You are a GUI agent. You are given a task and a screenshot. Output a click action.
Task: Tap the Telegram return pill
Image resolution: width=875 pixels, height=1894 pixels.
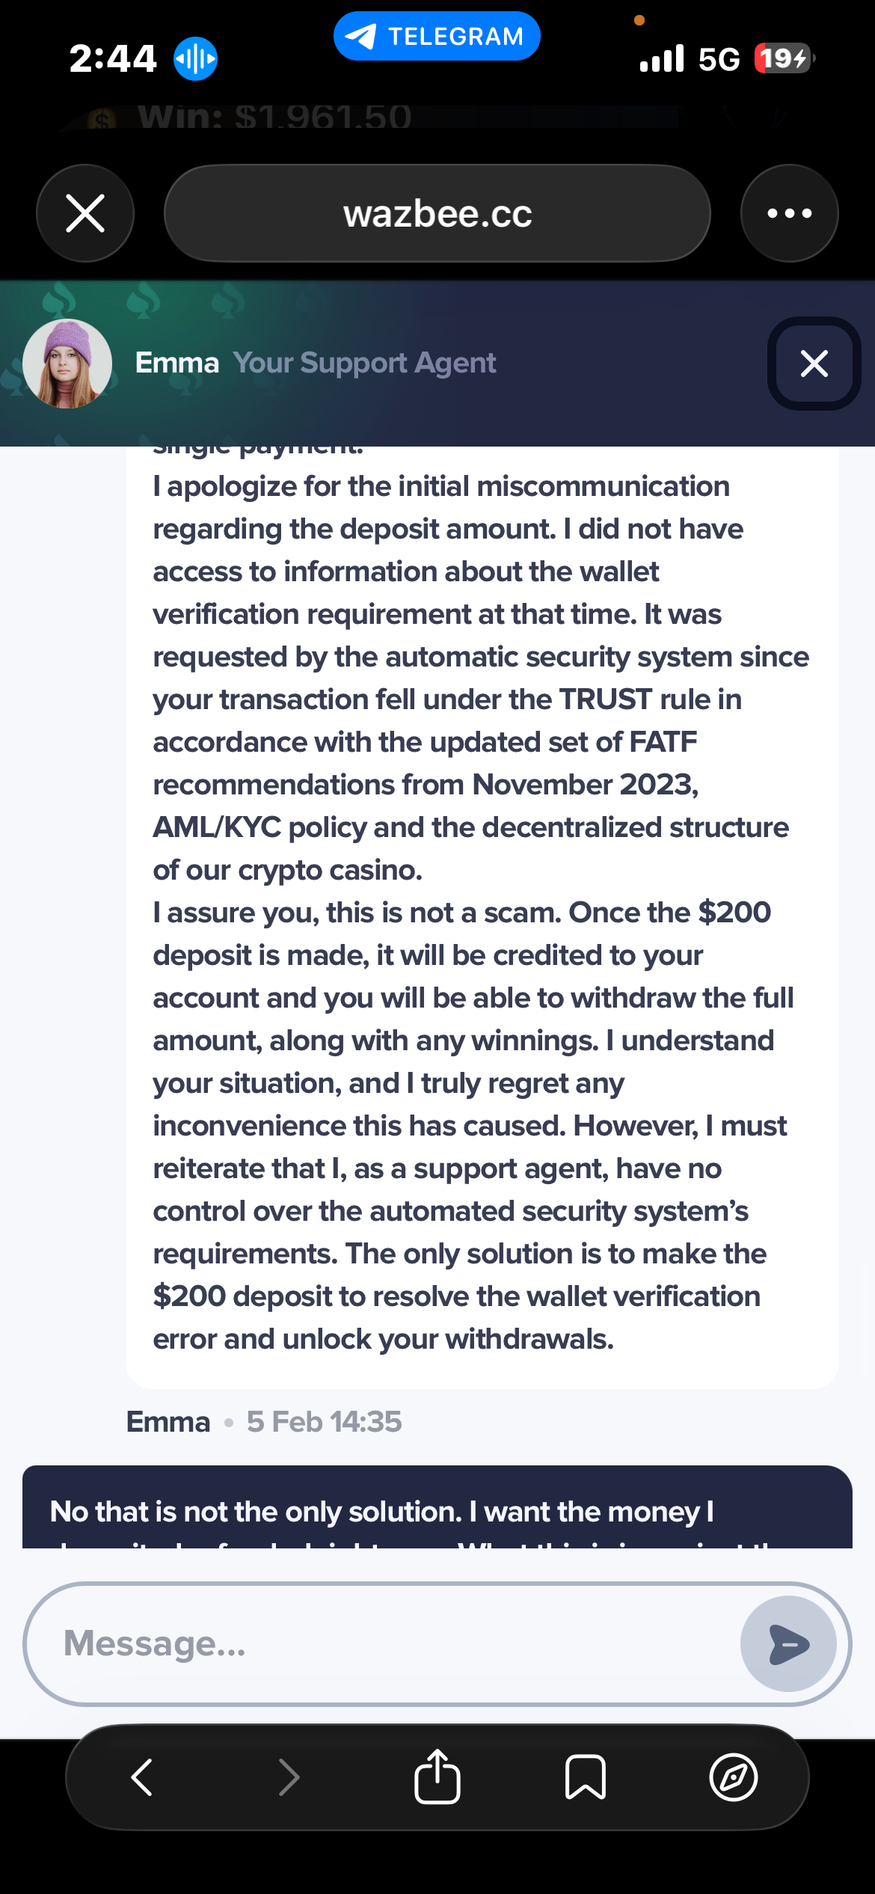(x=437, y=36)
